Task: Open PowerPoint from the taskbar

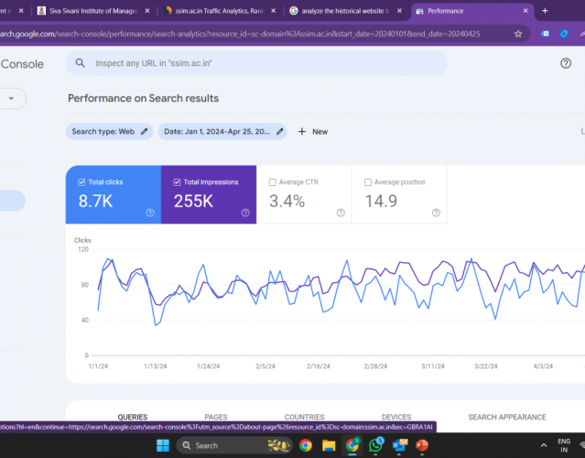Action: pos(423,445)
